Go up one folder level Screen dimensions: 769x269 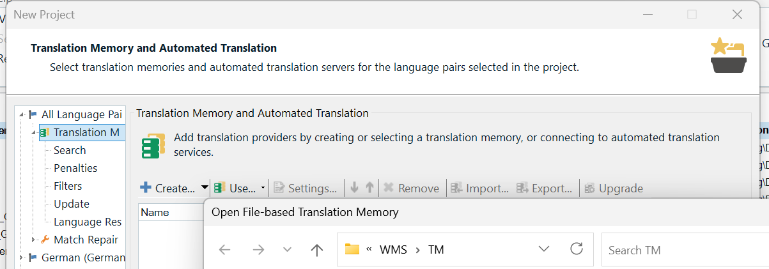316,250
